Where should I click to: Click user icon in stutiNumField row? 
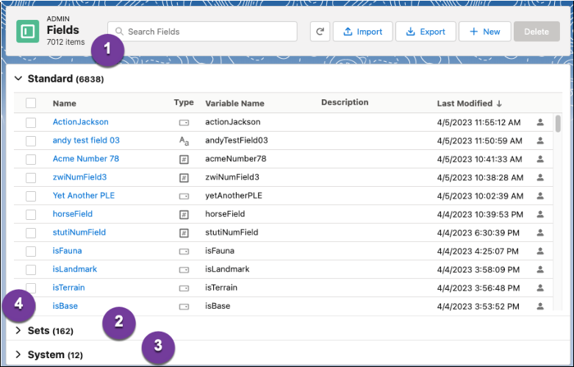tap(540, 232)
